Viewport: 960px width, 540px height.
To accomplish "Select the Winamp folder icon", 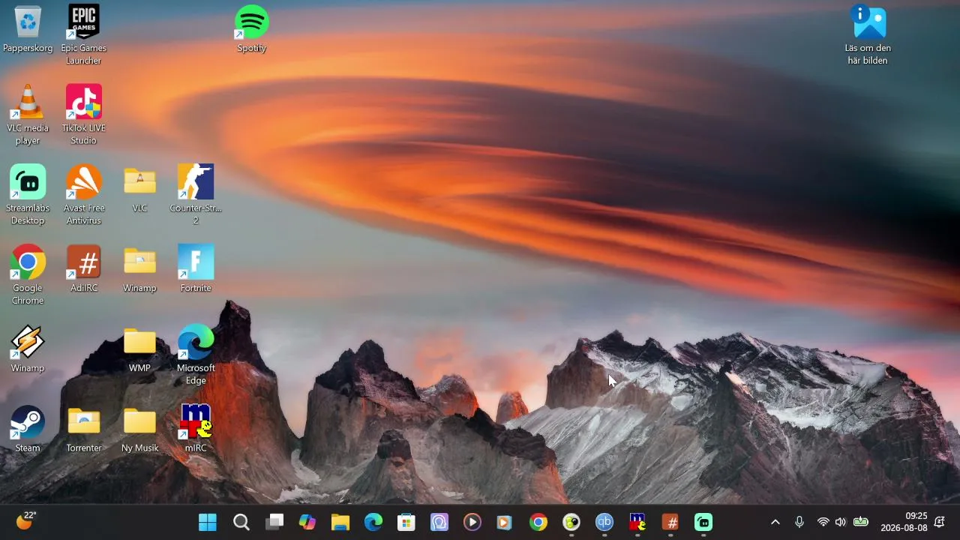I will pyautogui.click(x=139, y=268).
